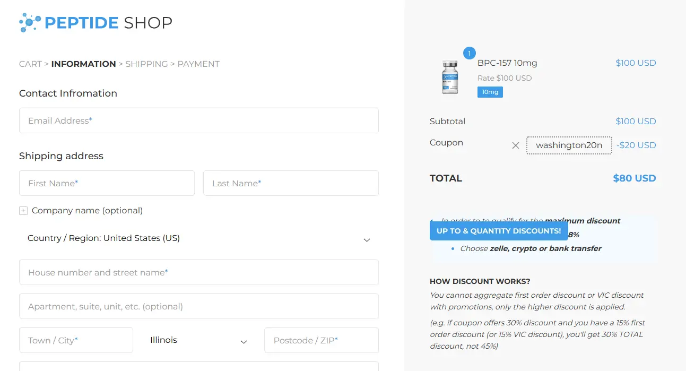The height and width of the screenshot is (371, 686).
Task: Expand the Company name optional field
Action: 23,211
